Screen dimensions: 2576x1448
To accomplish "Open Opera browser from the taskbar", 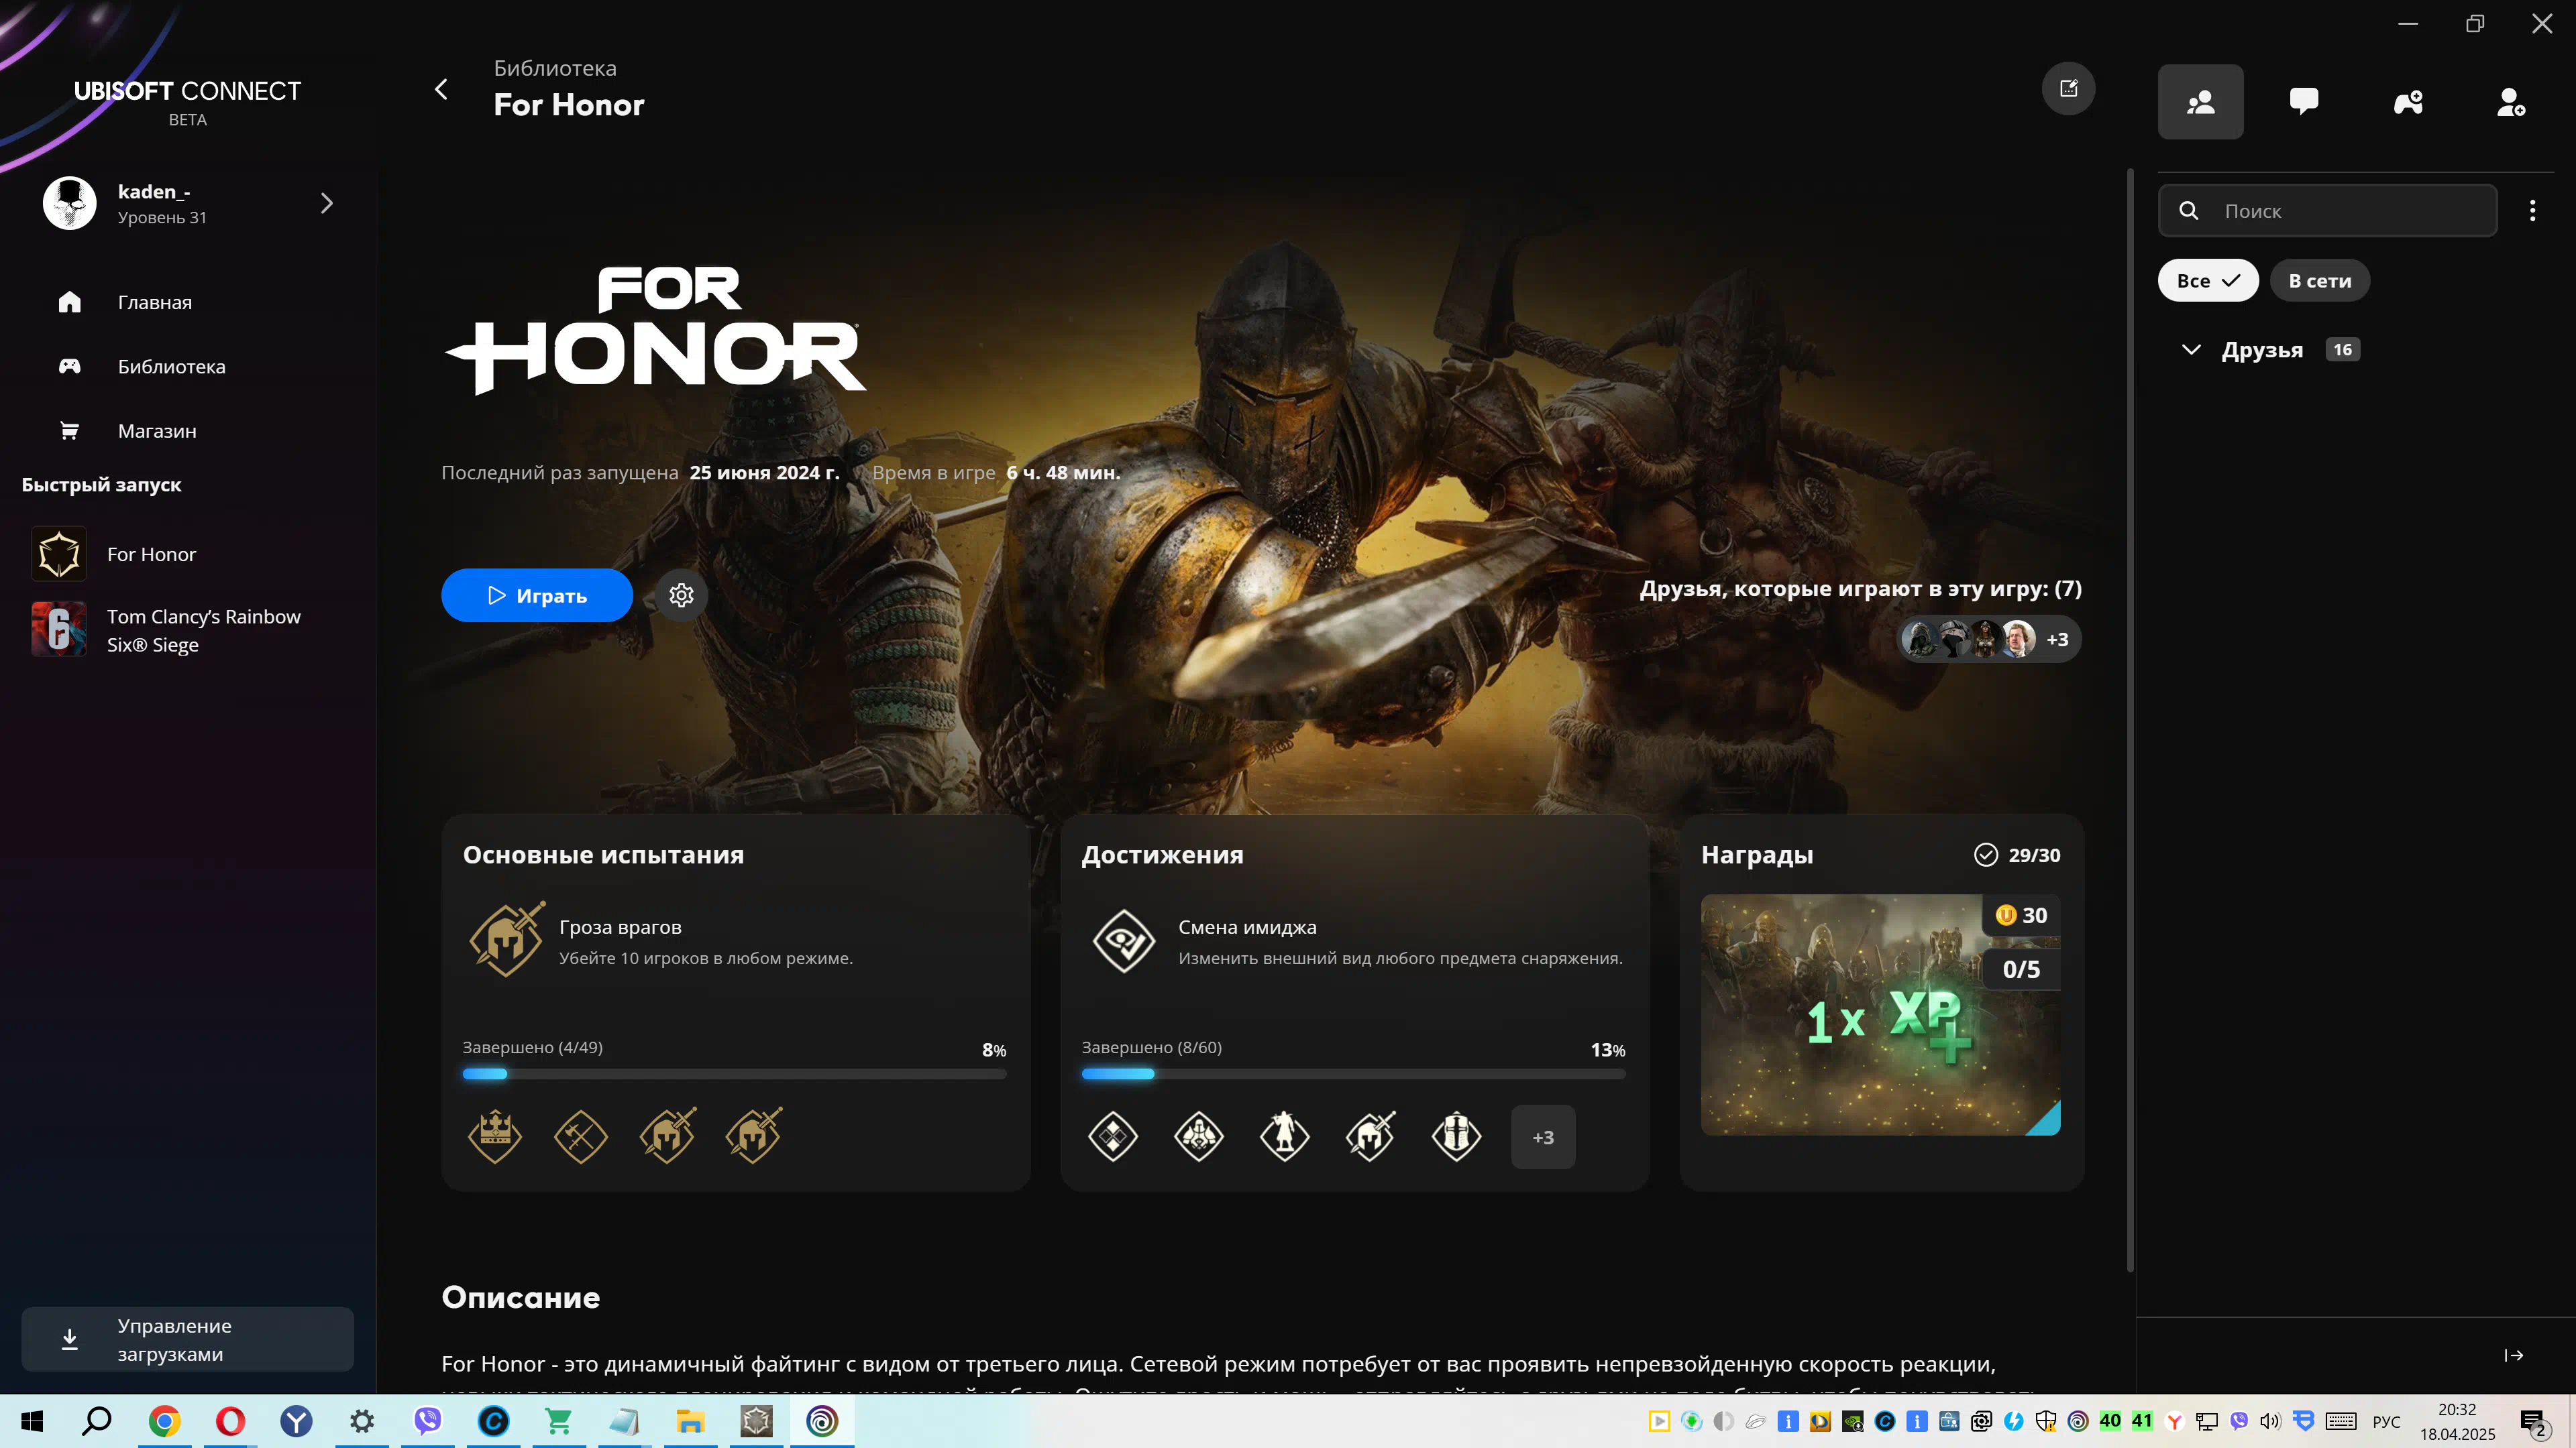I will pos(230,1421).
